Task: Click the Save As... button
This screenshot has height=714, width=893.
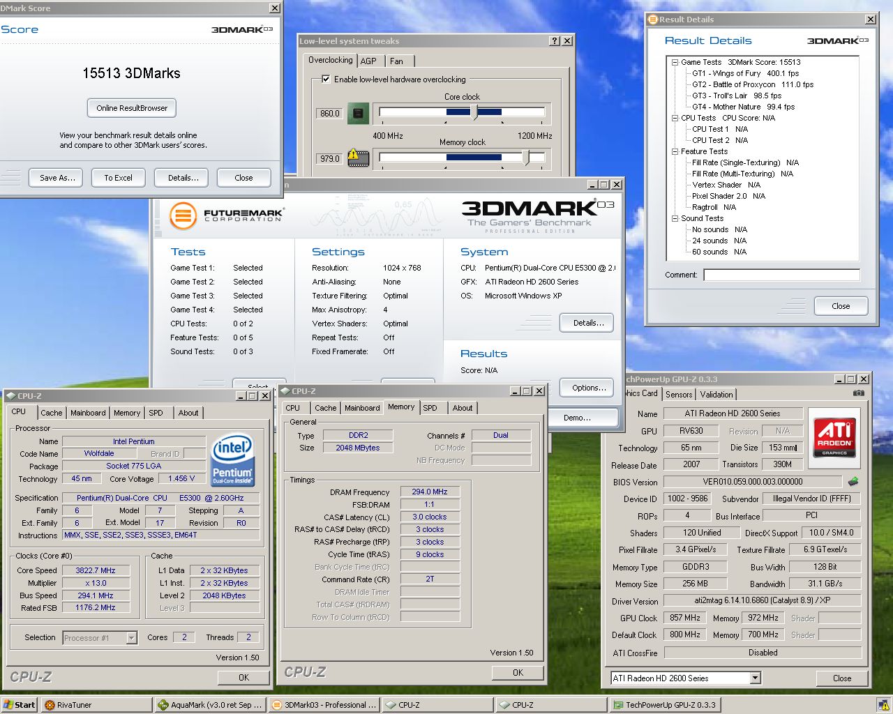Action: [57, 178]
